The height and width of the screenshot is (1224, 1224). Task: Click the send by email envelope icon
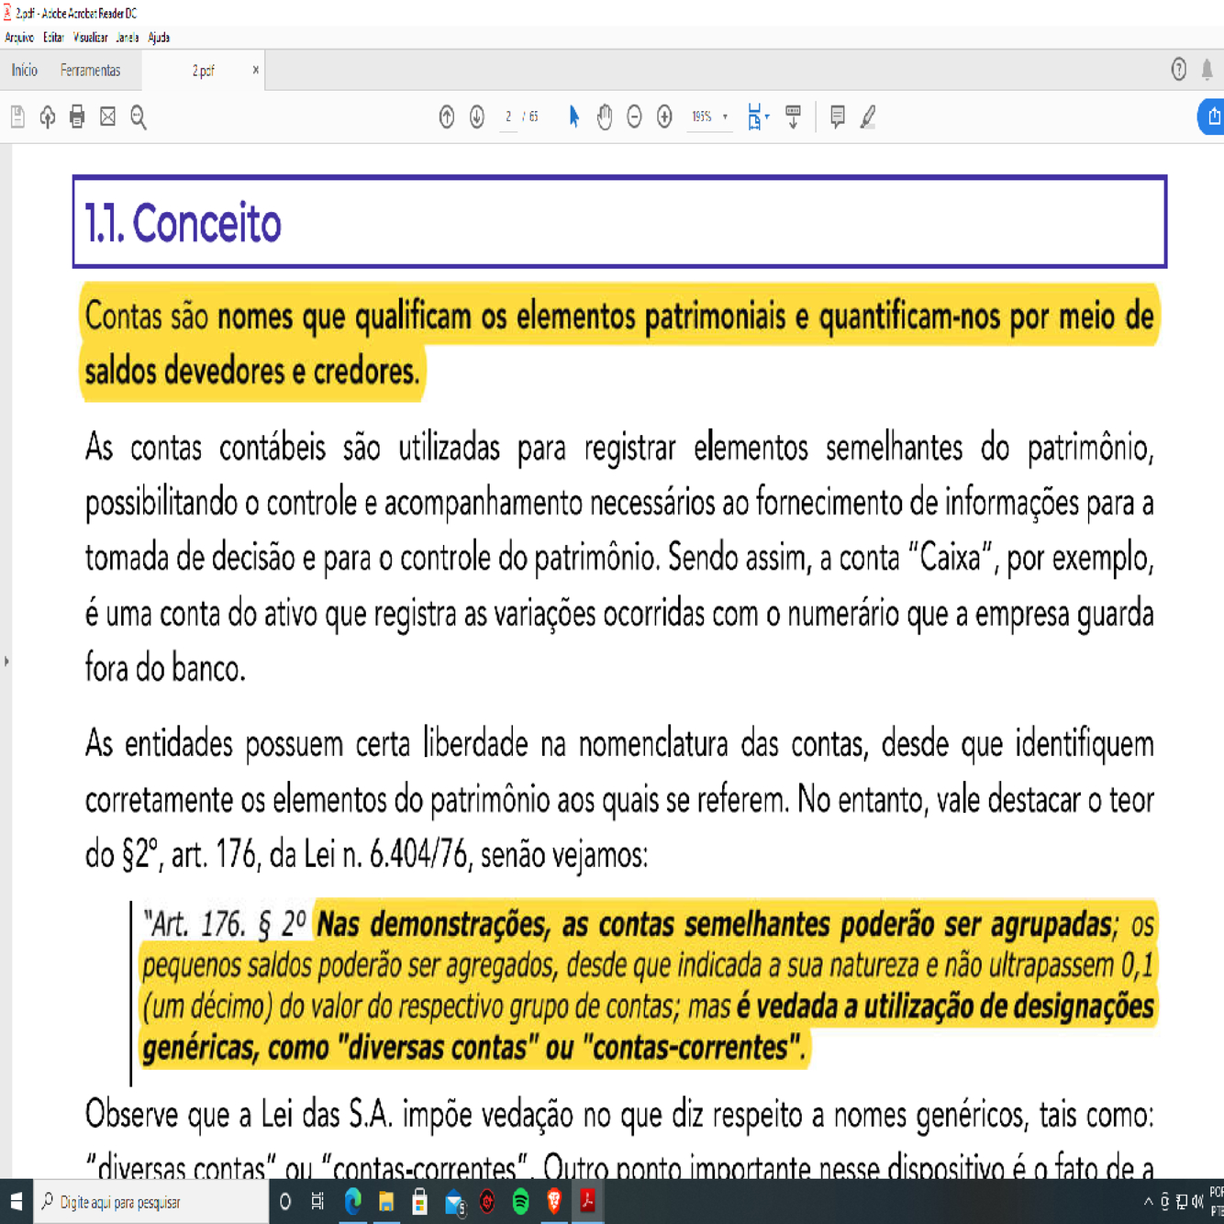[108, 117]
